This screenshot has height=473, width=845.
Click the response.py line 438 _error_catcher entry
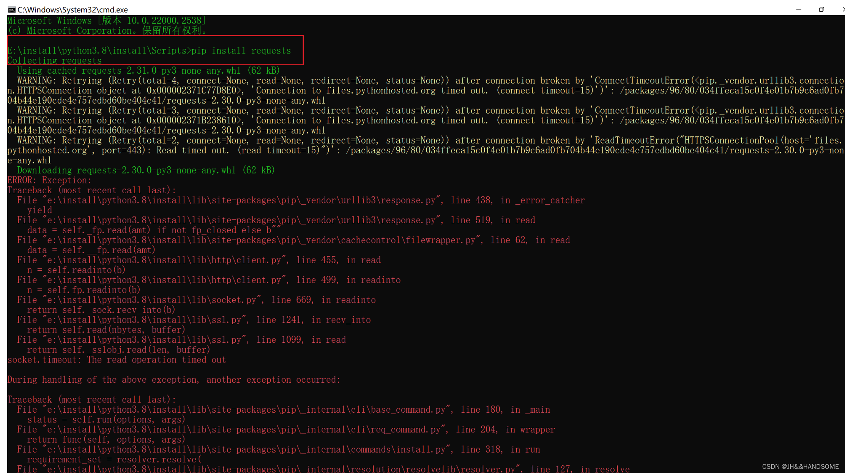[301, 200]
